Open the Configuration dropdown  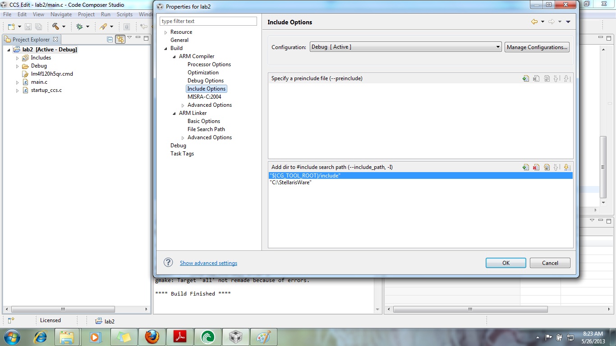click(405, 47)
